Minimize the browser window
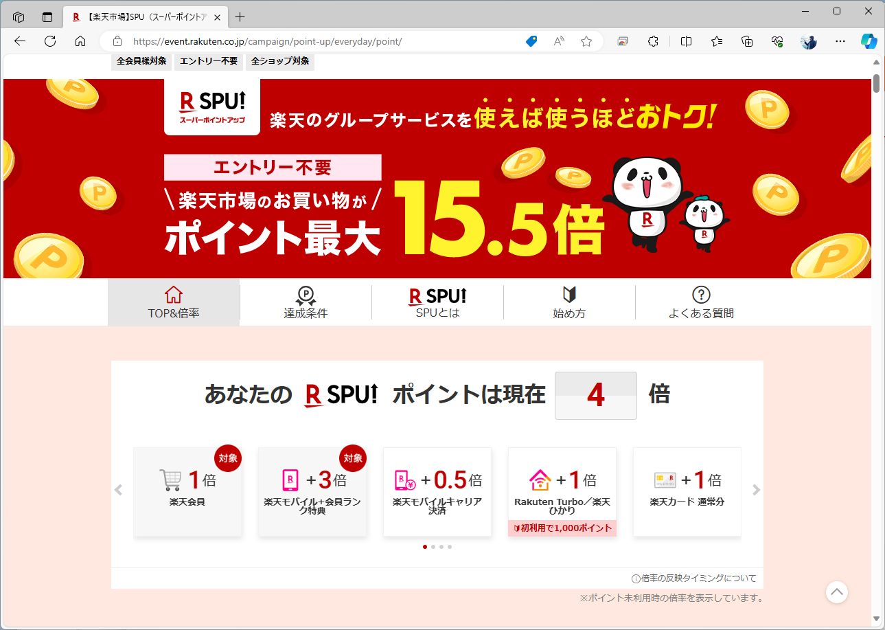The height and width of the screenshot is (630, 885). (805, 11)
